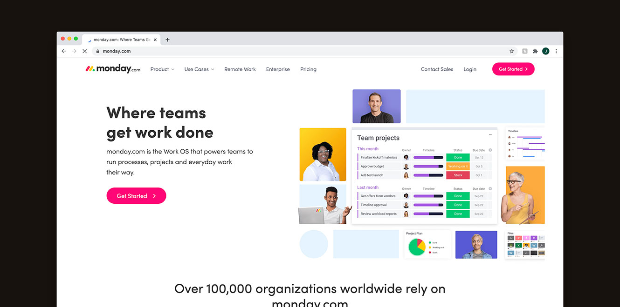Close the monday.com browser tab
This screenshot has width=620, height=307.
pyautogui.click(x=155, y=40)
